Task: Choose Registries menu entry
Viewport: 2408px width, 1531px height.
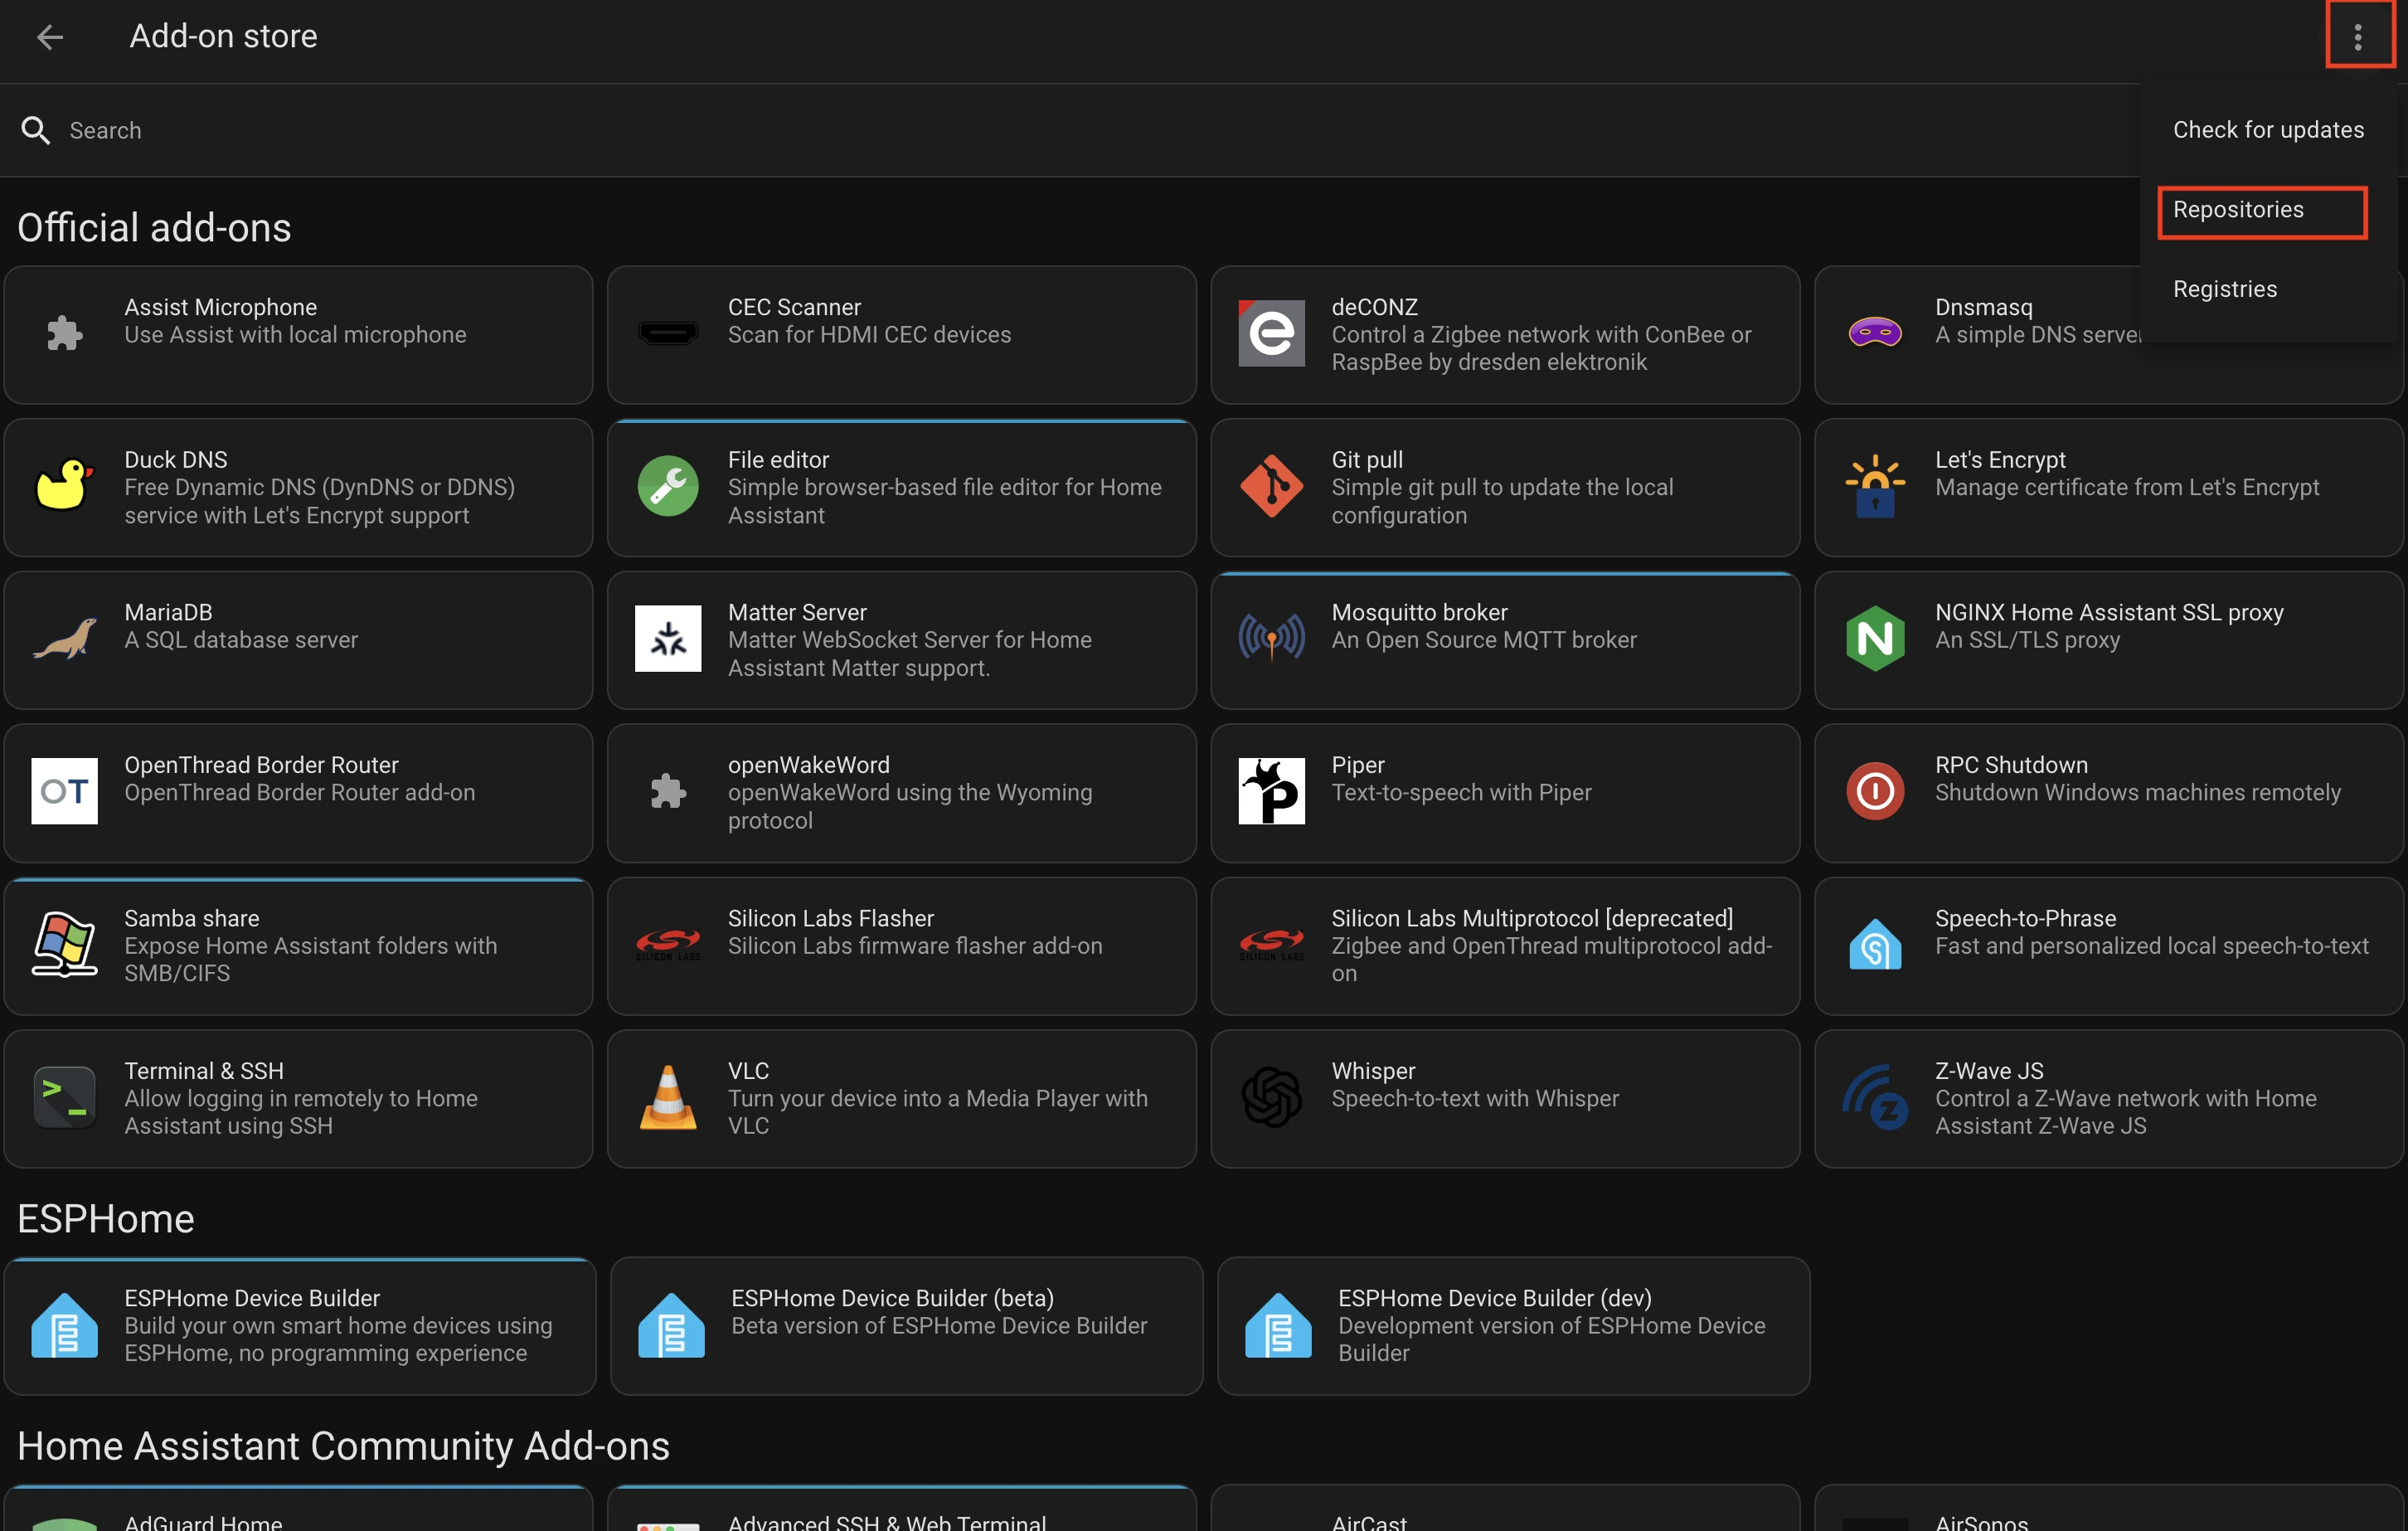Action: tap(2224, 289)
